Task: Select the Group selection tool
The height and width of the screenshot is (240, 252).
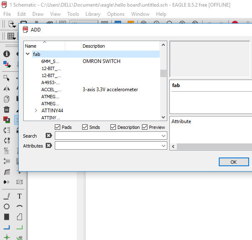Action: (7, 78)
